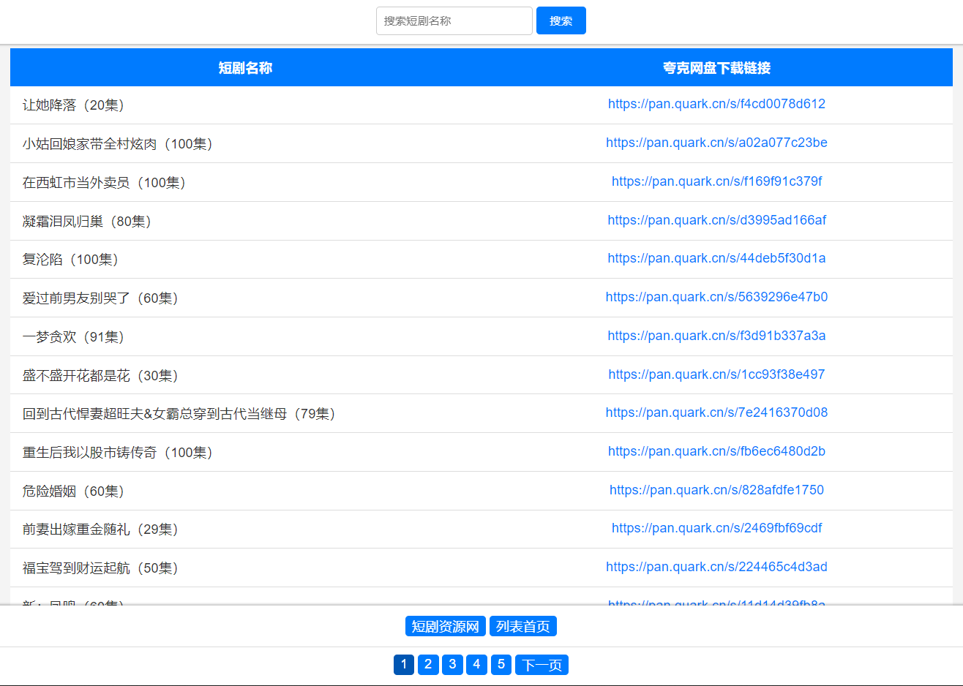Go to pagination page 4
963x686 pixels.
pos(476,664)
